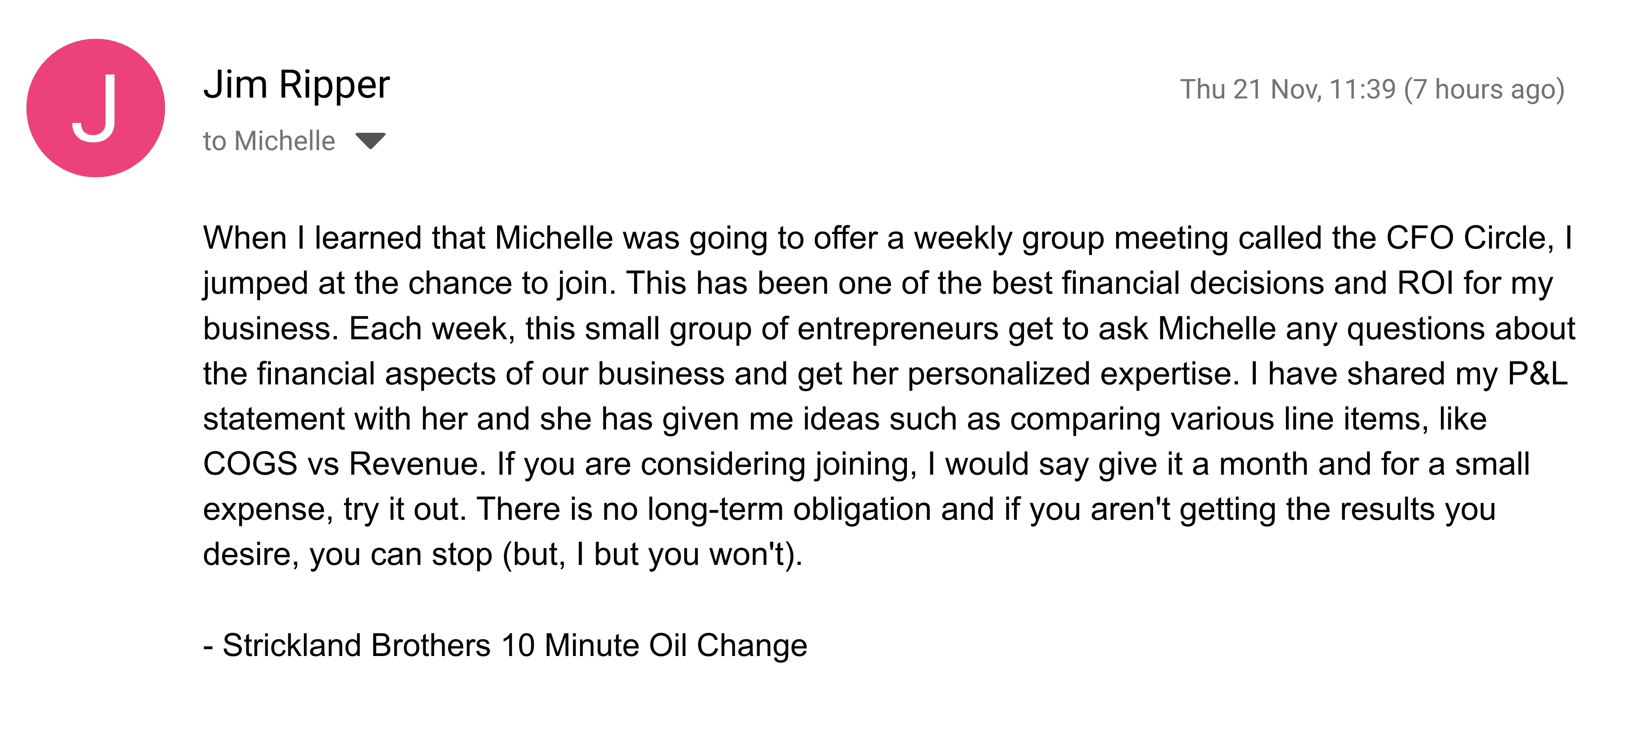Click the "to Michelle" recipient text
The image size is (1641, 738).
pos(269,141)
